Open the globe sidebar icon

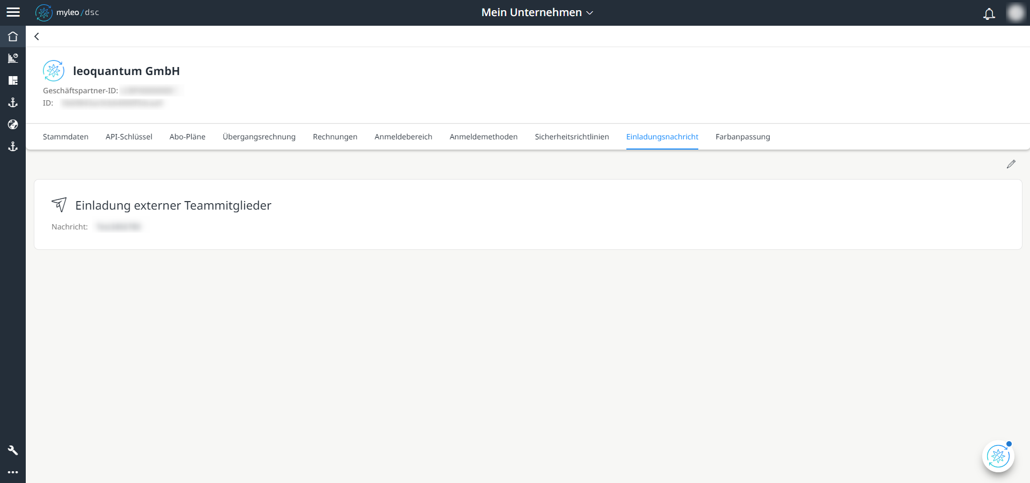tap(13, 124)
